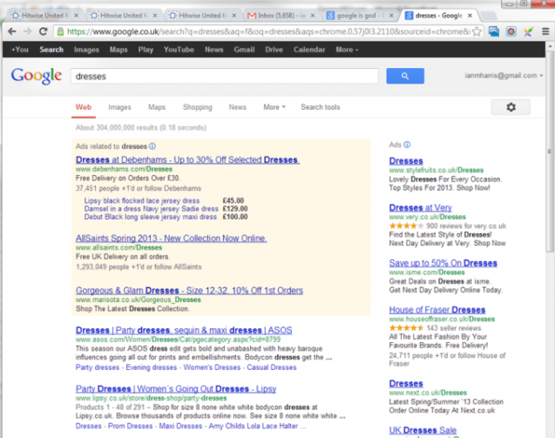Expand the More menu in black bar

pos(347,50)
